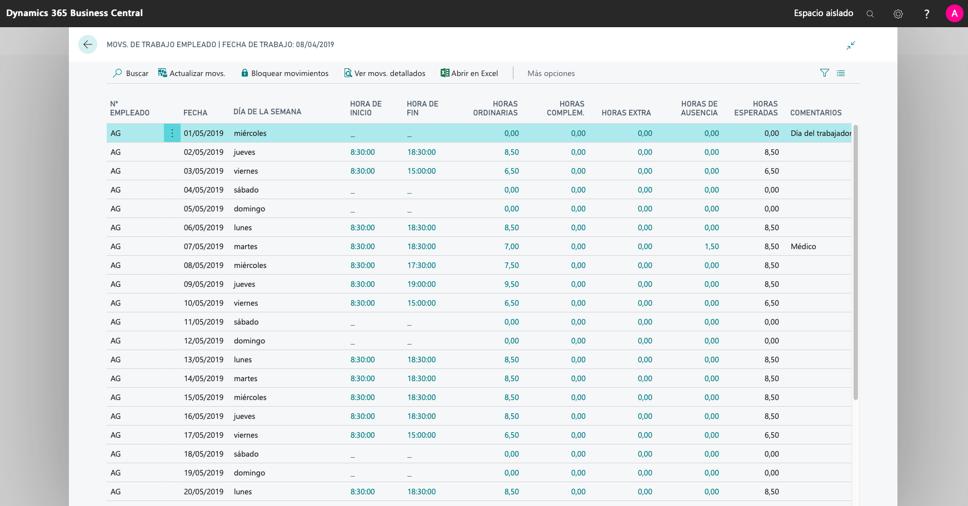The height and width of the screenshot is (506, 968).
Task: Click the Abrir en Excel icon
Action: click(x=445, y=73)
